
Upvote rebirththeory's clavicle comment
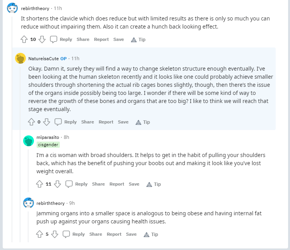click(x=24, y=39)
